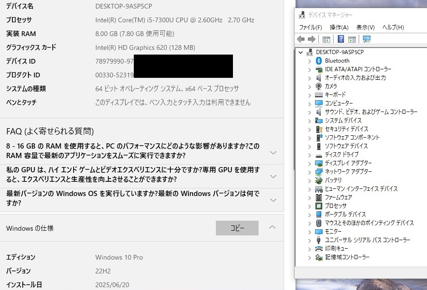Select the オーディオの入力および出力 speaker icon
The image size is (427, 290).
point(319,78)
